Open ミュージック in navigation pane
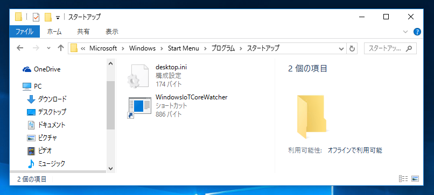This screenshot has height=195, width=434. pyautogui.click(x=46, y=164)
